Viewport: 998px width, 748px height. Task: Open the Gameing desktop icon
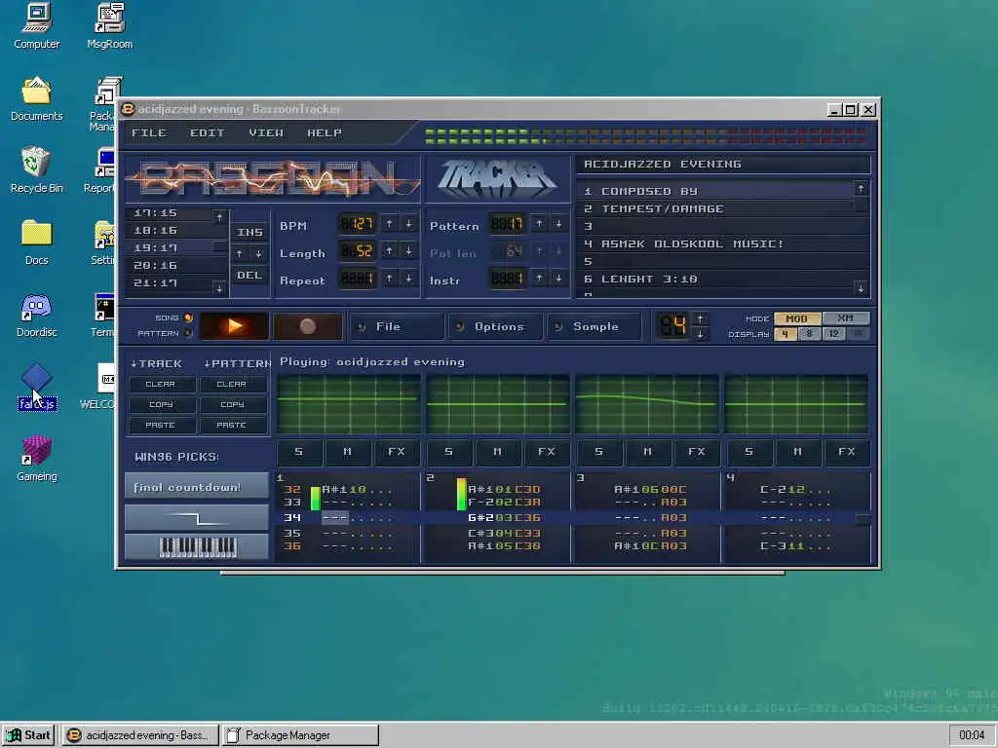point(36,460)
